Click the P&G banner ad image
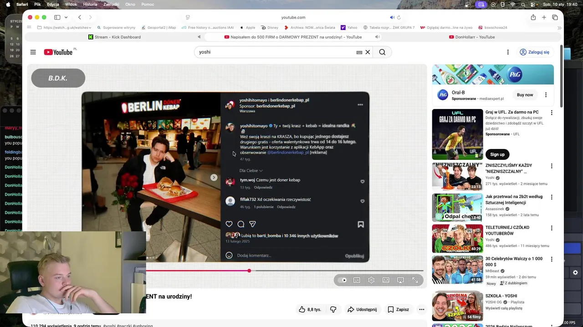583x327 pixels. pyautogui.click(x=493, y=74)
